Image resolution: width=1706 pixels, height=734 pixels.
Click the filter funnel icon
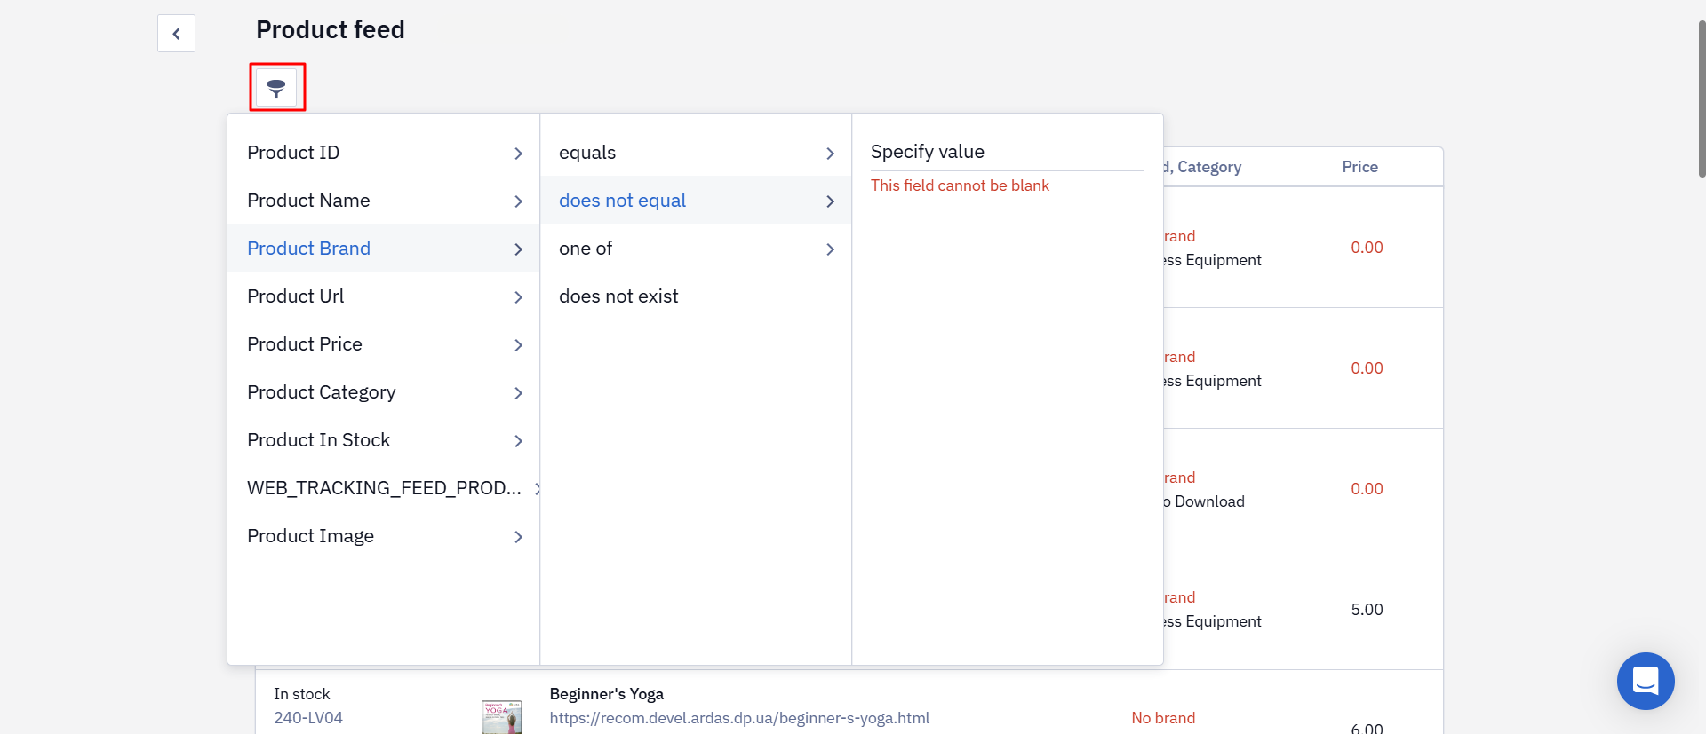276,87
